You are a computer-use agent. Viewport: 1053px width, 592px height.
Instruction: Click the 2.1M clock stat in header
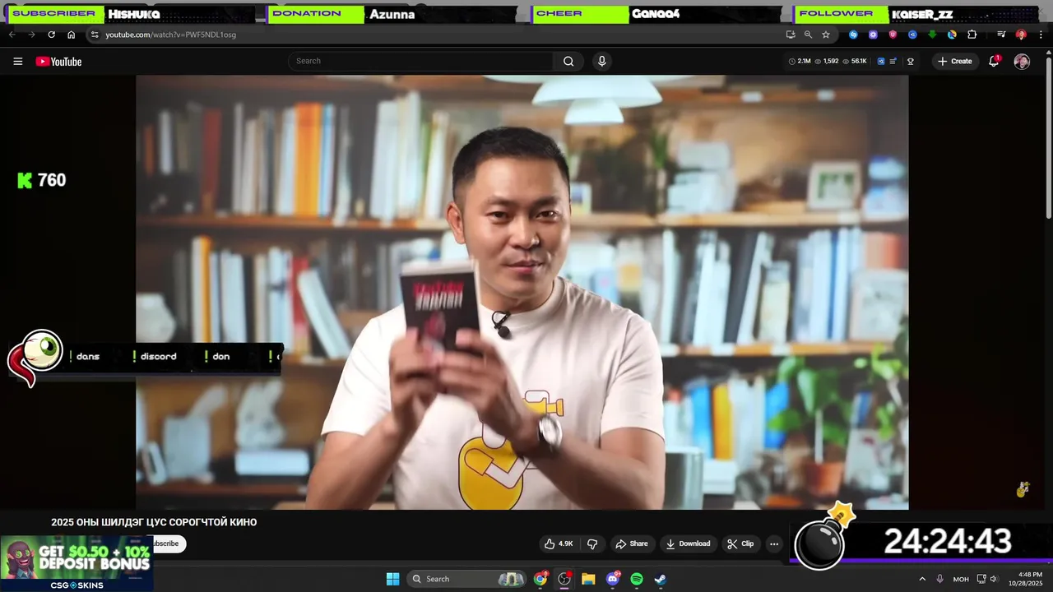pos(800,62)
